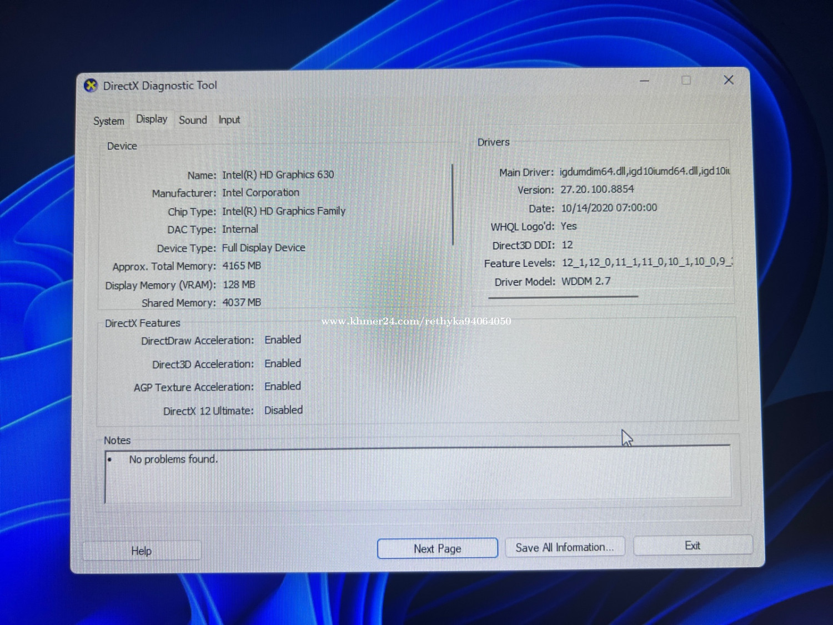
Task: Minimize the DirectX Diagnostic Tool window
Action: [644, 81]
